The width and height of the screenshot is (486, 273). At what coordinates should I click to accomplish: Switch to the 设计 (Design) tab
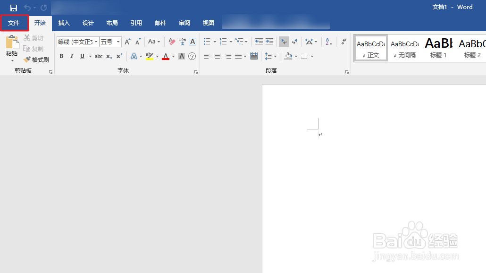(88, 23)
